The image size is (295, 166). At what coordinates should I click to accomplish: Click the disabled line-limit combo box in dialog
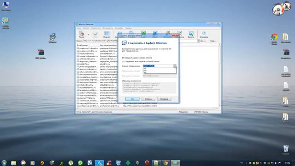(159, 76)
